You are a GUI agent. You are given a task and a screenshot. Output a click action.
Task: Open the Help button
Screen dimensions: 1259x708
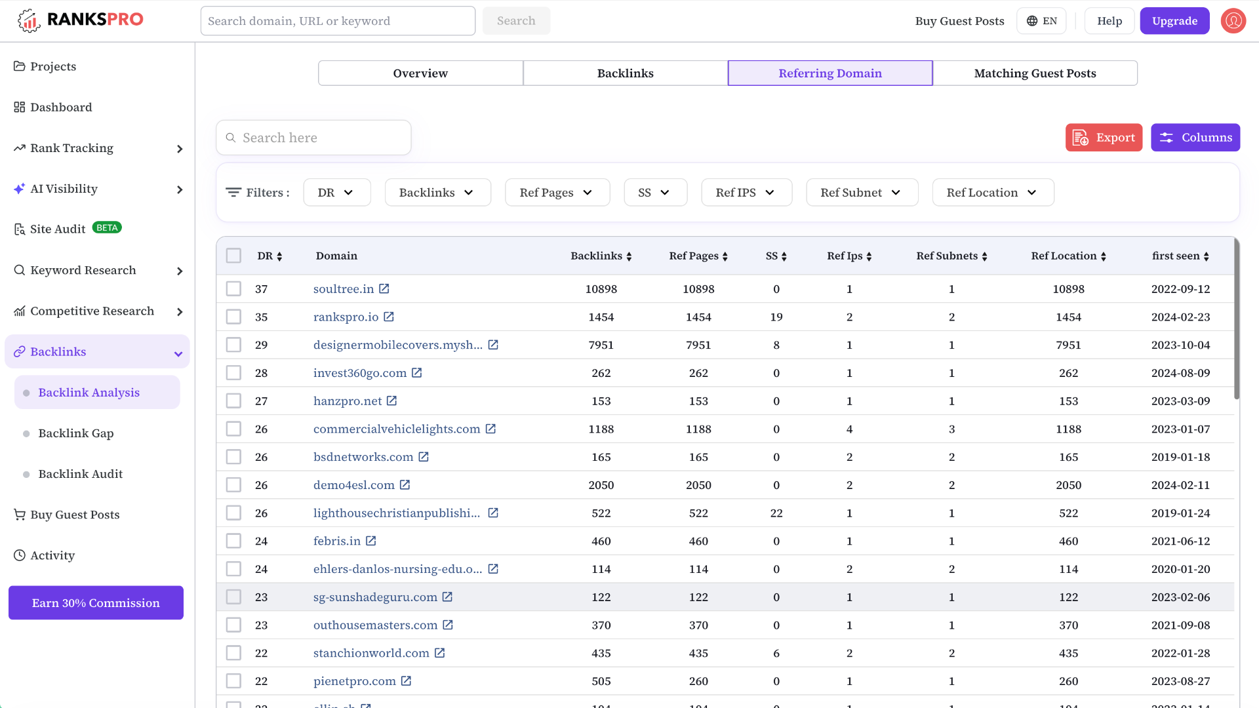pos(1109,21)
